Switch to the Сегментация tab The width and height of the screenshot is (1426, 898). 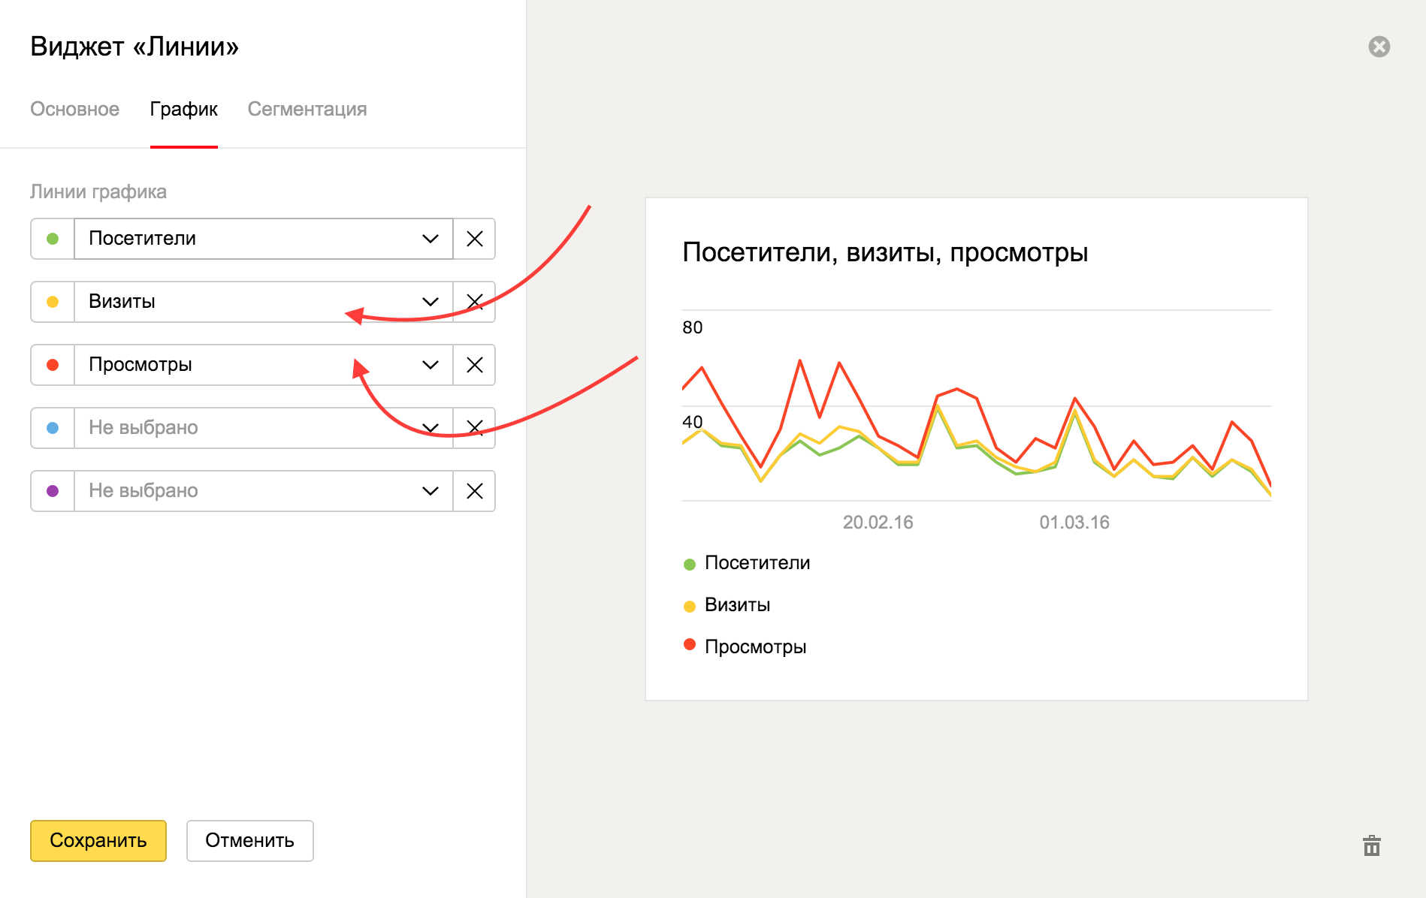307,110
